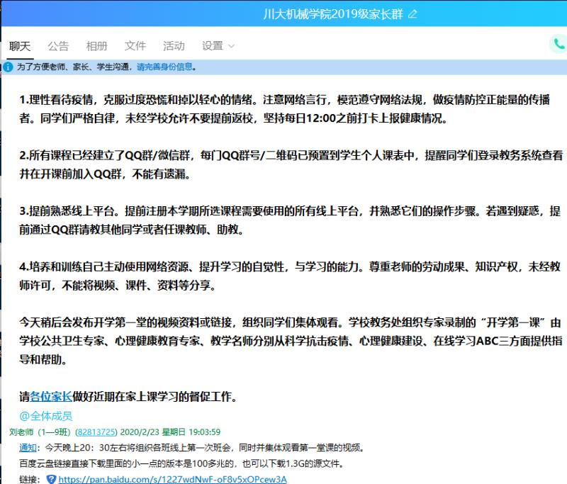Click the first paragraph about 理性看待疫情
Image resolution: width=567 pixels, height=484 pixels.
pyautogui.click(x=283, y=109)
